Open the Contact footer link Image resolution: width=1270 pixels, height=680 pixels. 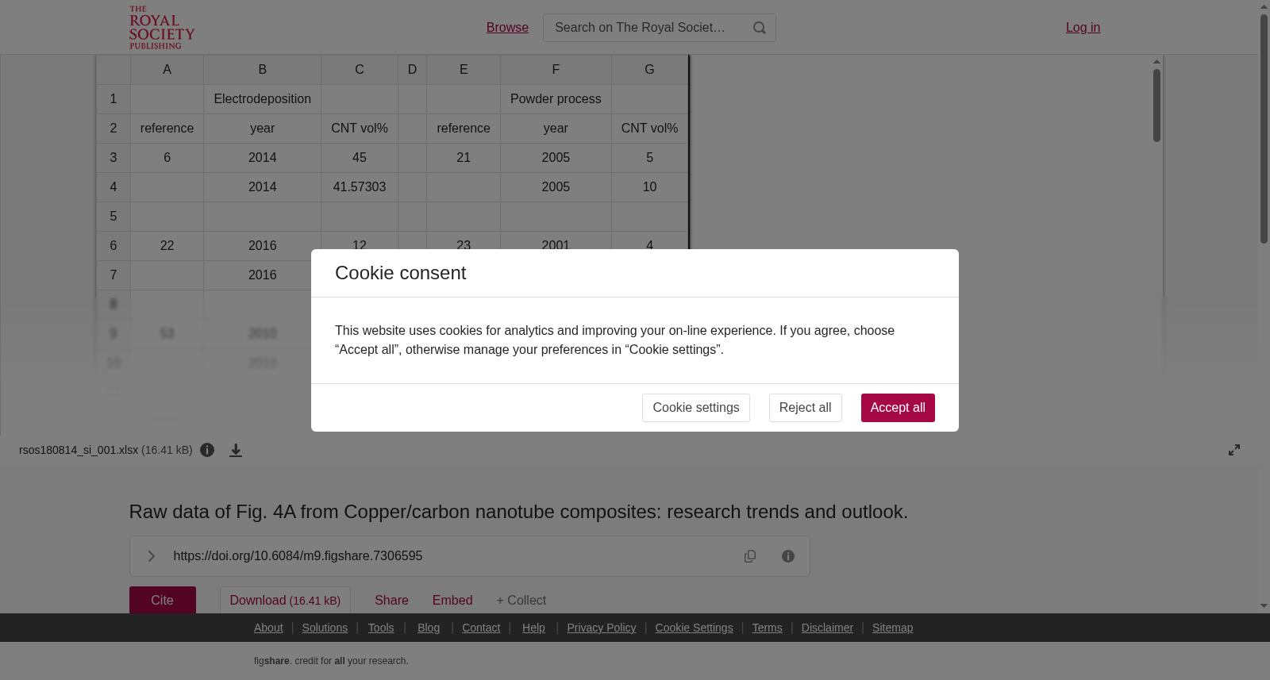[x=481, y=628]
